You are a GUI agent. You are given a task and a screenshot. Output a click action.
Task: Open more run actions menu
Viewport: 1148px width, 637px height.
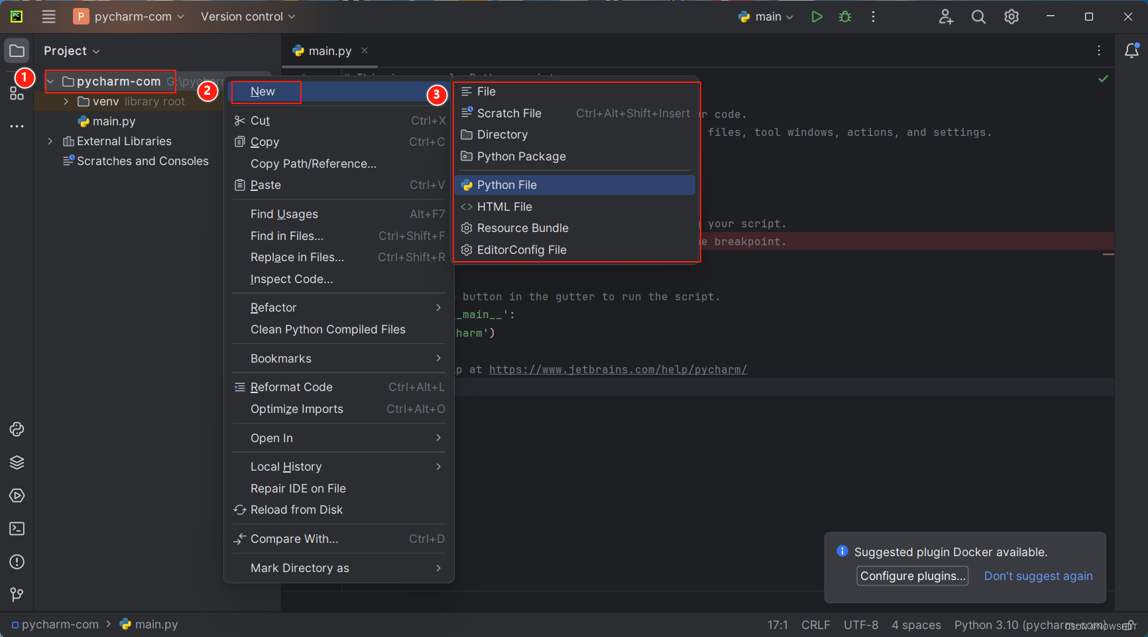pos(873,17)
